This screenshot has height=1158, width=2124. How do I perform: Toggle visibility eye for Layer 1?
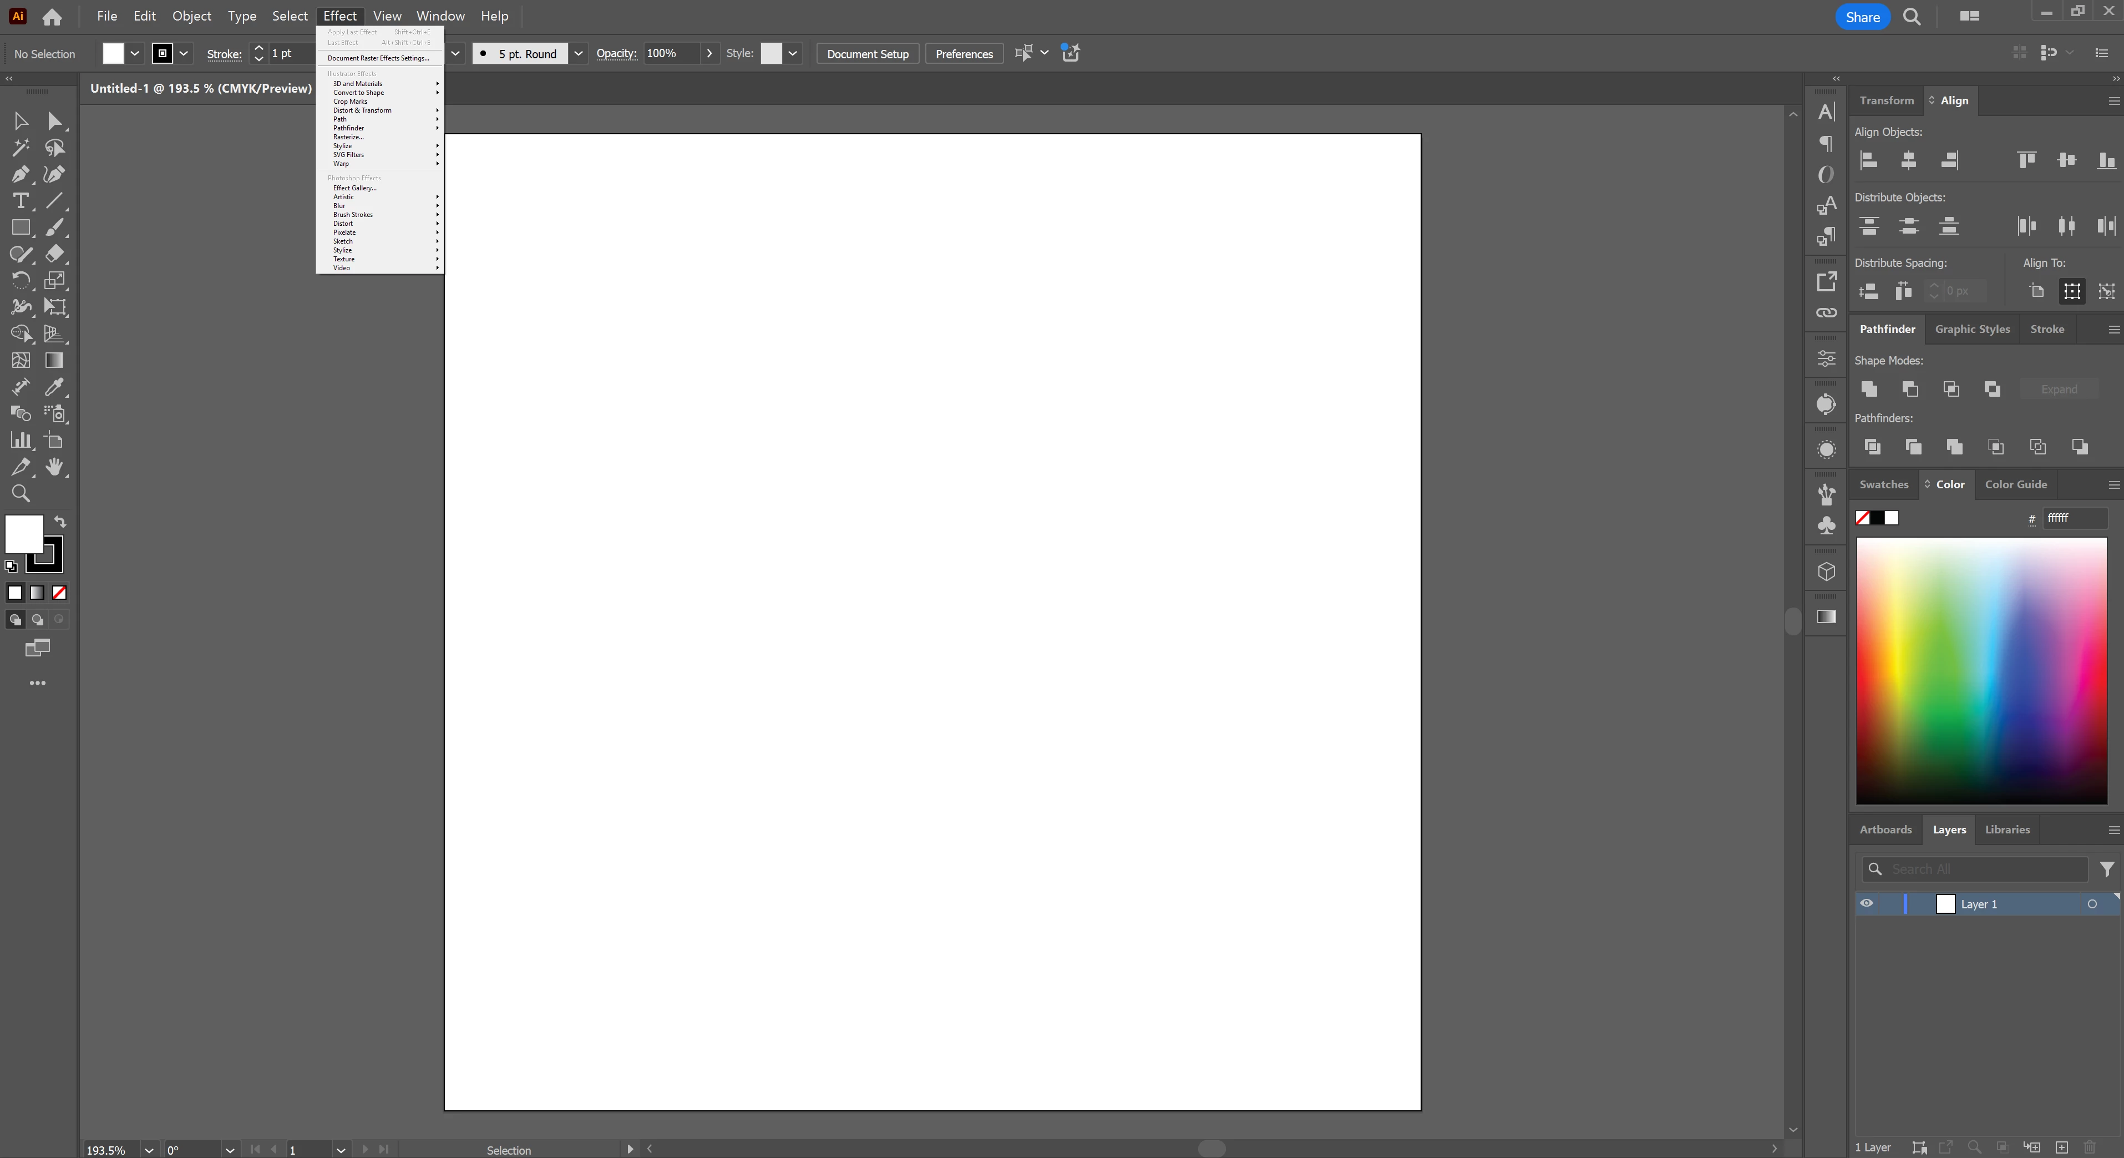tap(1867, 903)
